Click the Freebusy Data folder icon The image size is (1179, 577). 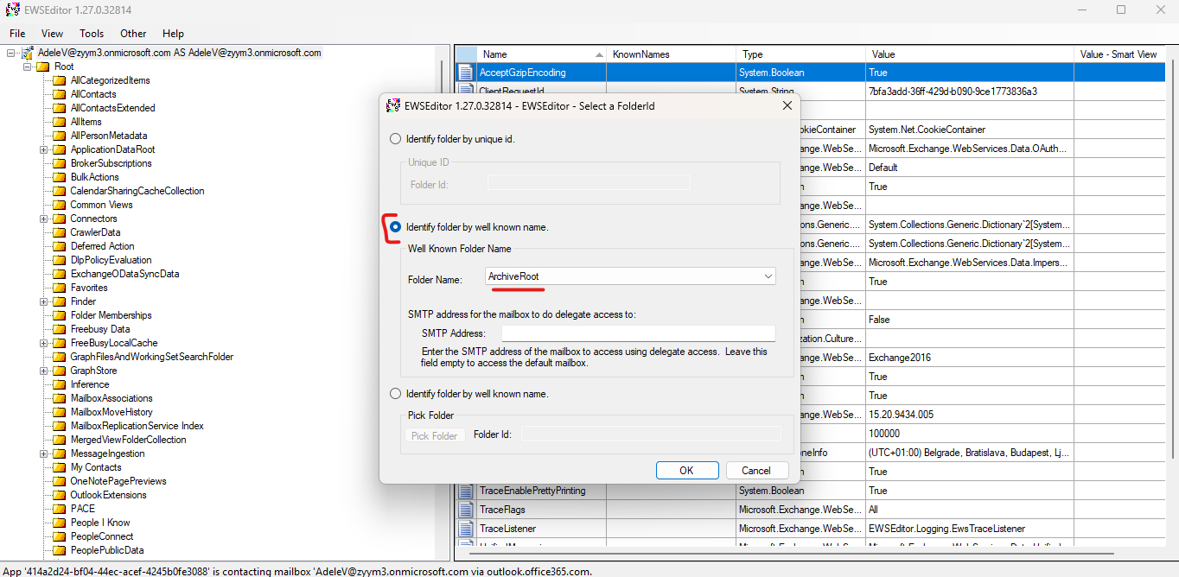(60, 329)
